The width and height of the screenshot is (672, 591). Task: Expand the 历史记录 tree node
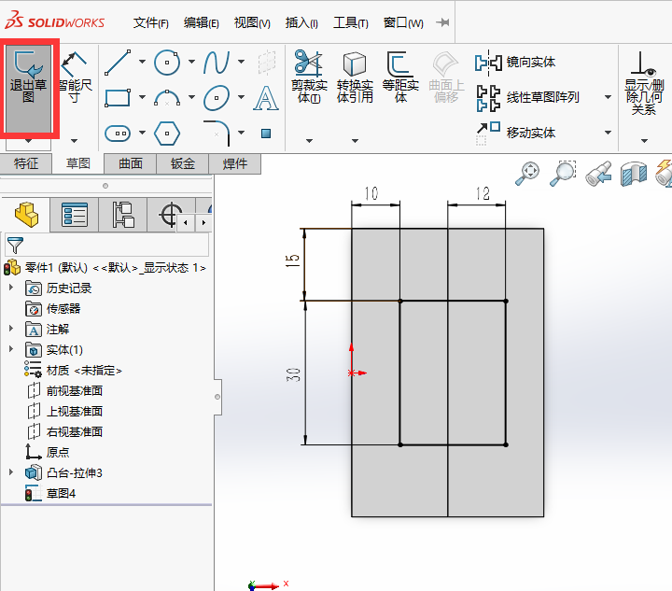tap(11, 288)
